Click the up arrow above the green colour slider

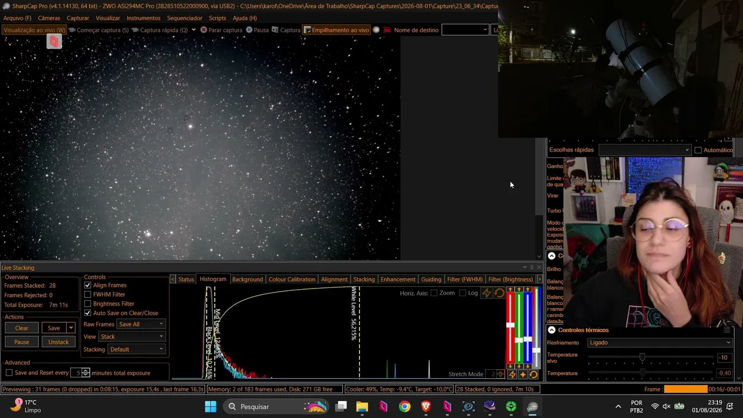pos(519,290)
